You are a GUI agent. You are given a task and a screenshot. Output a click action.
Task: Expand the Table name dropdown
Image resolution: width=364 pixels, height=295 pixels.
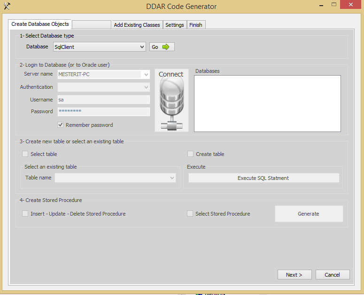point(172,178)
